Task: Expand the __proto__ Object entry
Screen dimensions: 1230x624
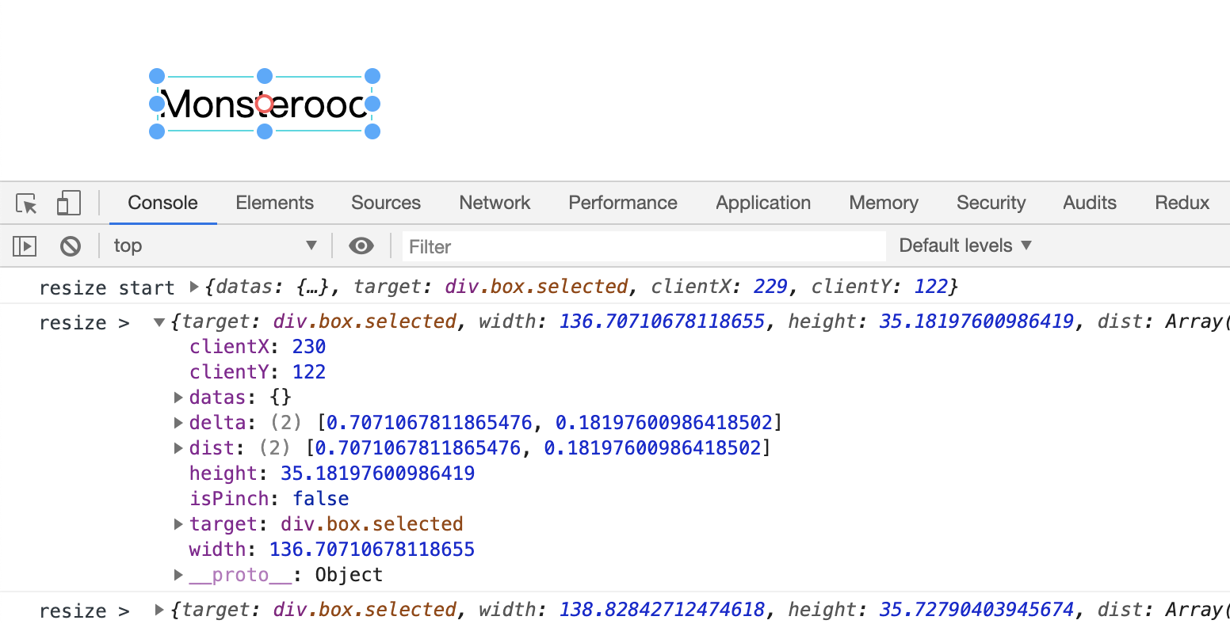Action: click(x=178, y=574)
